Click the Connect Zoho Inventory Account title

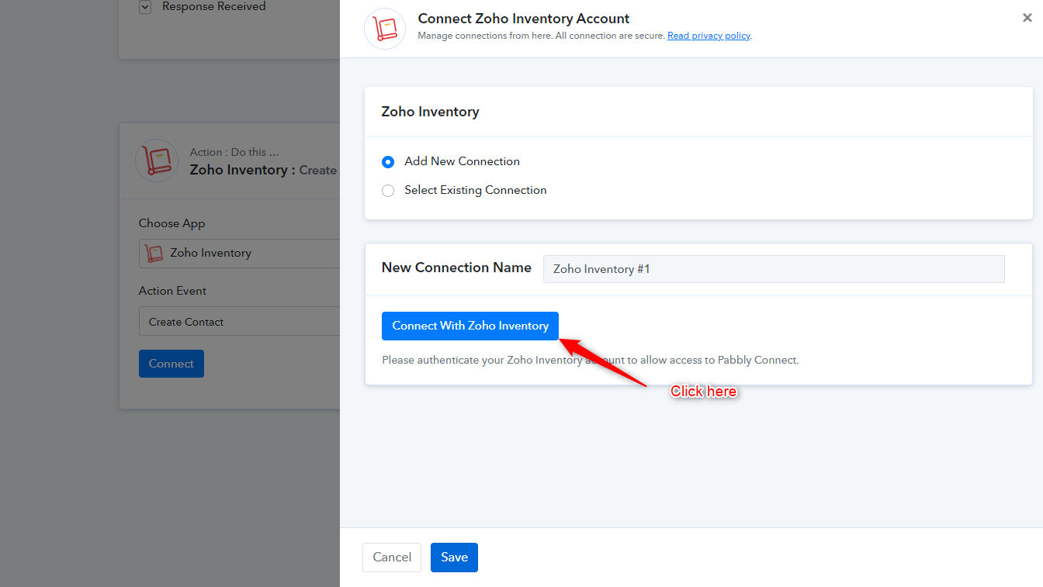coord(524,19)
